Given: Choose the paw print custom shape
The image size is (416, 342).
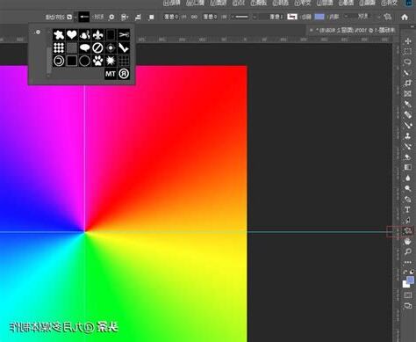Looking at the screenshot, I should [x=97, y=61].
